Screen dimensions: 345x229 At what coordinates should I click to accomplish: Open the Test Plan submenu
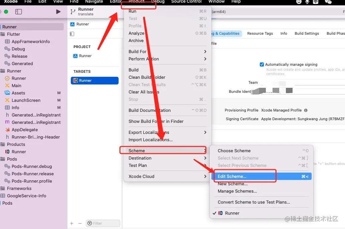[x=167, y=166]
